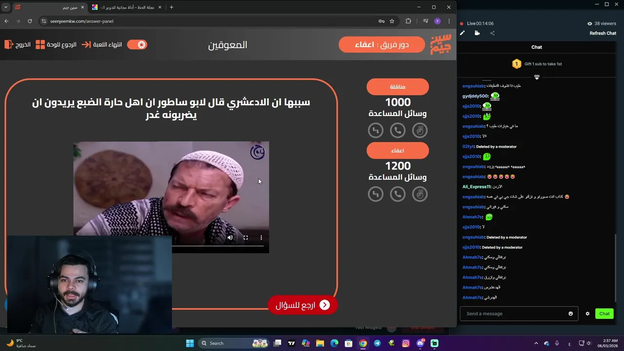Open the Chrome profile avatar
The image size is (624, 351).
437,21
